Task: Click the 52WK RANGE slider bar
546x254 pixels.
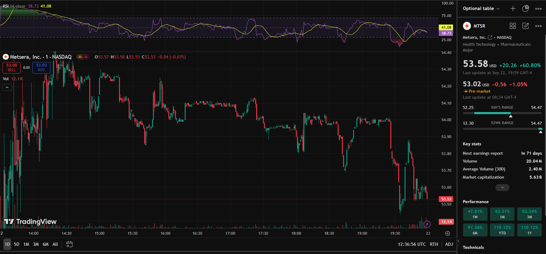Action: coord(502,129)
